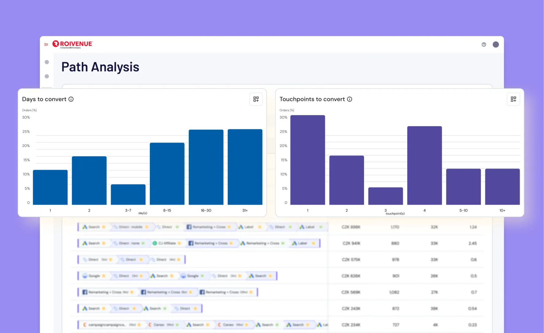This screenshot has width=544, height=333.
Task: Click the 2 days bar in Days to convert
Action: 89,180
